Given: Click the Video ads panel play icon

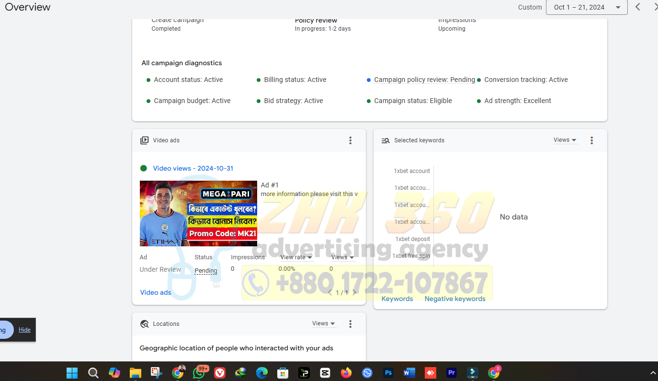Looking at the screenshot, I should [x=144, y=140].
